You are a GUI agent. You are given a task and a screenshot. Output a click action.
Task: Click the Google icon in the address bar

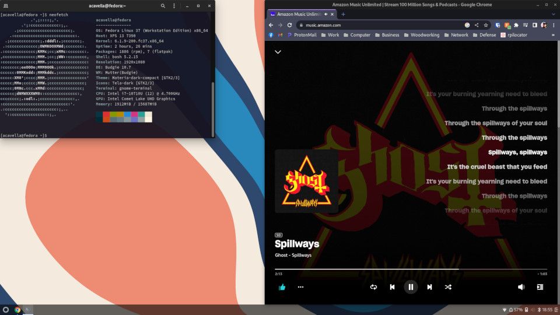point(467,25)
